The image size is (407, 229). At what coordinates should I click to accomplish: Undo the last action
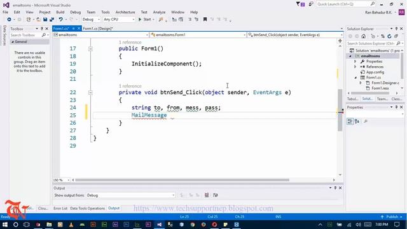pos(60,20)
